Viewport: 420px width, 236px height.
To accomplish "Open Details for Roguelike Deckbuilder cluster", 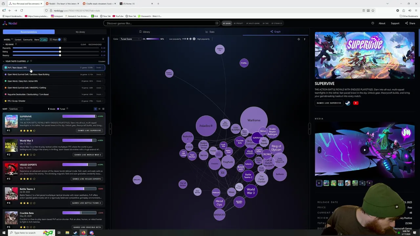I will point(99,94).
